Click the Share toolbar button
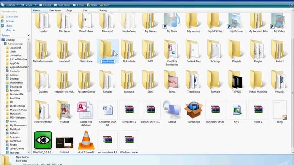 (x=92, y=5)
